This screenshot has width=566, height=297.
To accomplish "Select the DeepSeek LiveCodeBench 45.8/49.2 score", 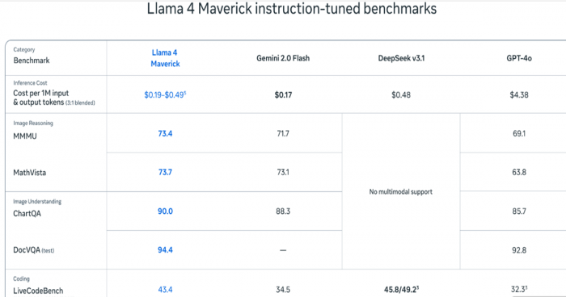I will (x=401, y=290).
